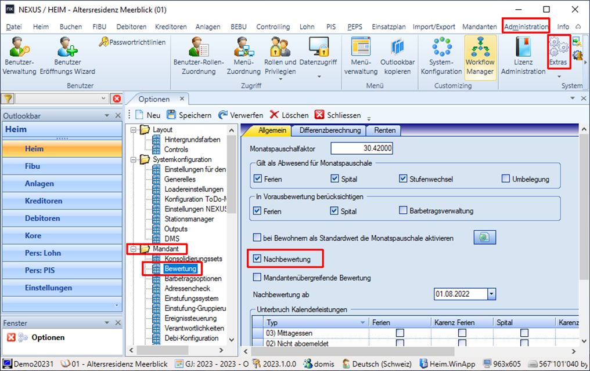
Task: Check Ferien for 03) Mittagessen row
Action: (400, 333)
